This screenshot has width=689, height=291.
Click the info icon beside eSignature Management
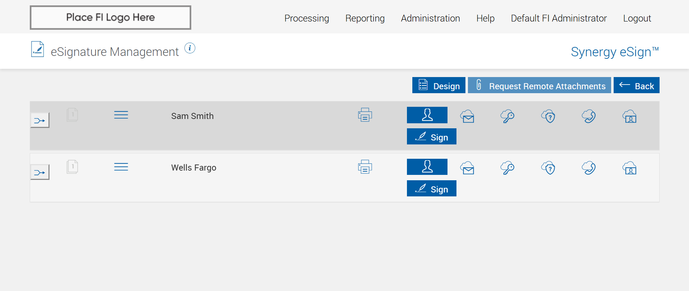[x=190, y=48]
